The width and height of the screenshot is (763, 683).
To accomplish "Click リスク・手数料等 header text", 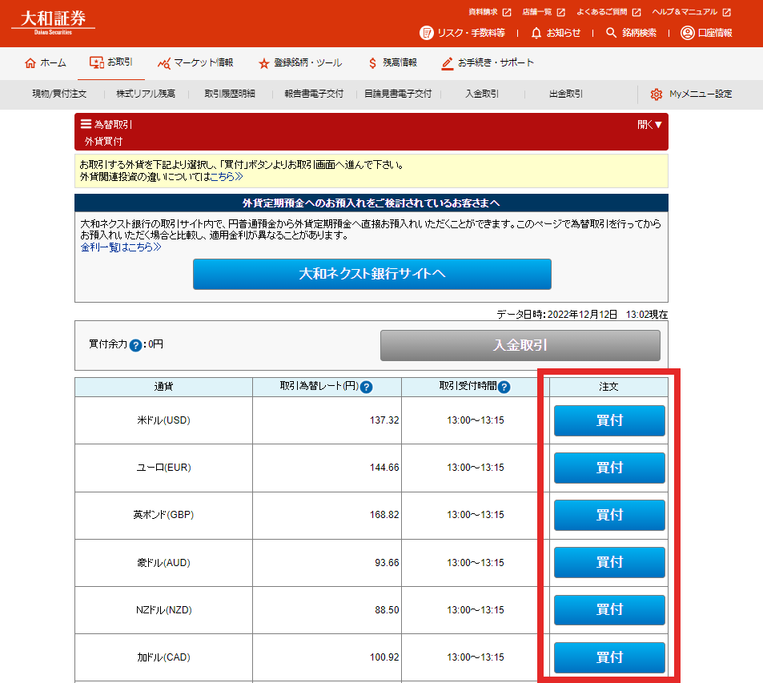I will [x=471, y=33].
